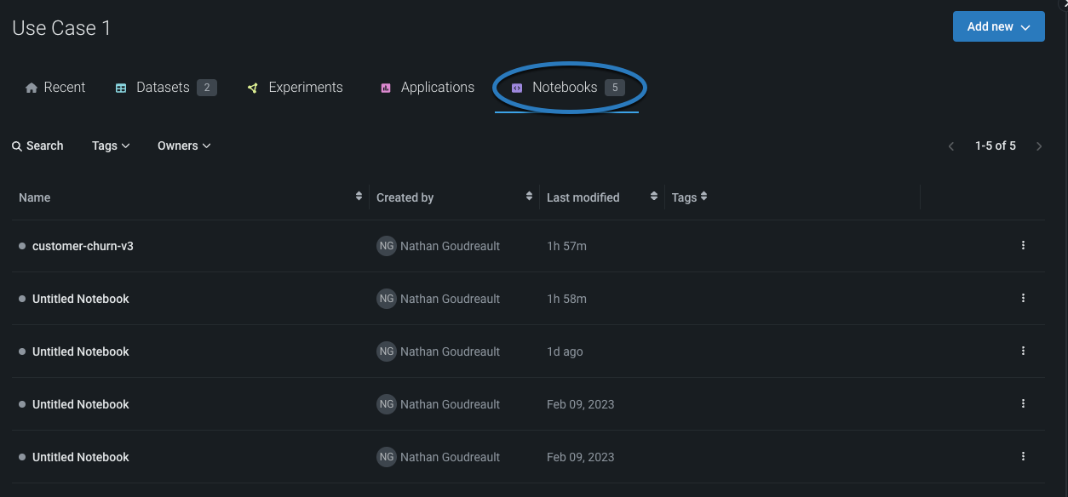The height and width of the screenshot is (497, 1068).
Task: Open the Add new dropdown
Action: pyautogui.click(x=998, y=27)
